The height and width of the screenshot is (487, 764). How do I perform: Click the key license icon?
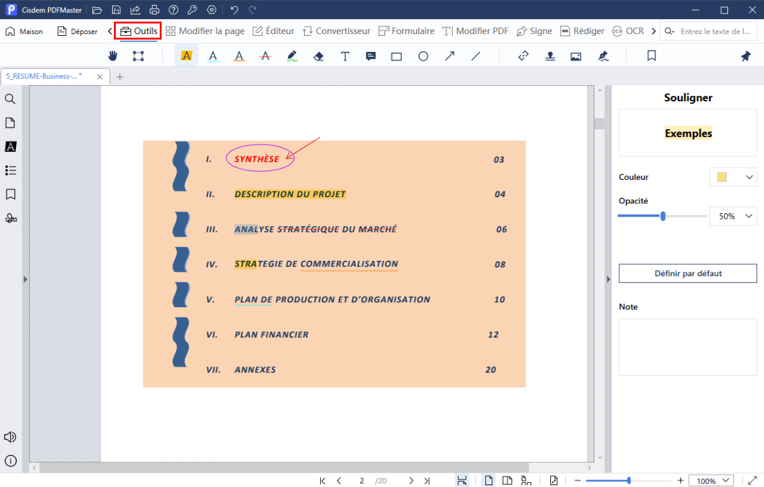pyautogui.click(x=193, y=10)
